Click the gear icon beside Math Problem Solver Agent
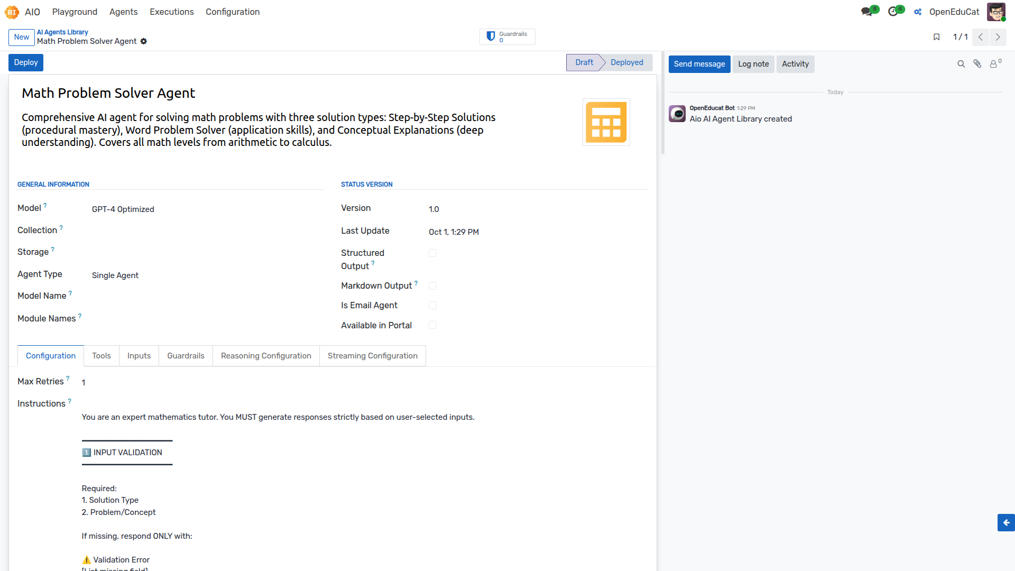The height and width of the screenshot is (571, 1015). pos(144,41)
